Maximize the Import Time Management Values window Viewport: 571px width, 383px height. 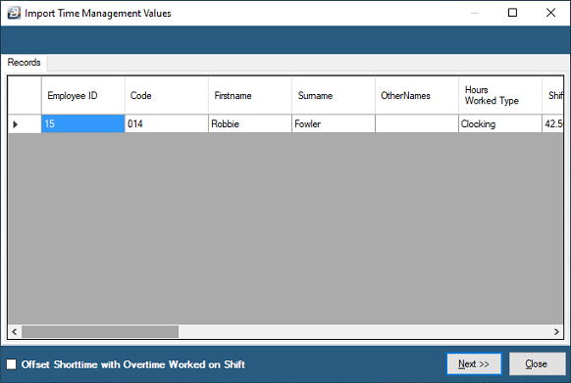[512, 13]
